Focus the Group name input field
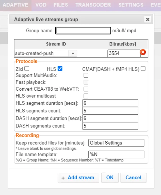The width and height of the screenshot is (161, 195). point(83,30)
